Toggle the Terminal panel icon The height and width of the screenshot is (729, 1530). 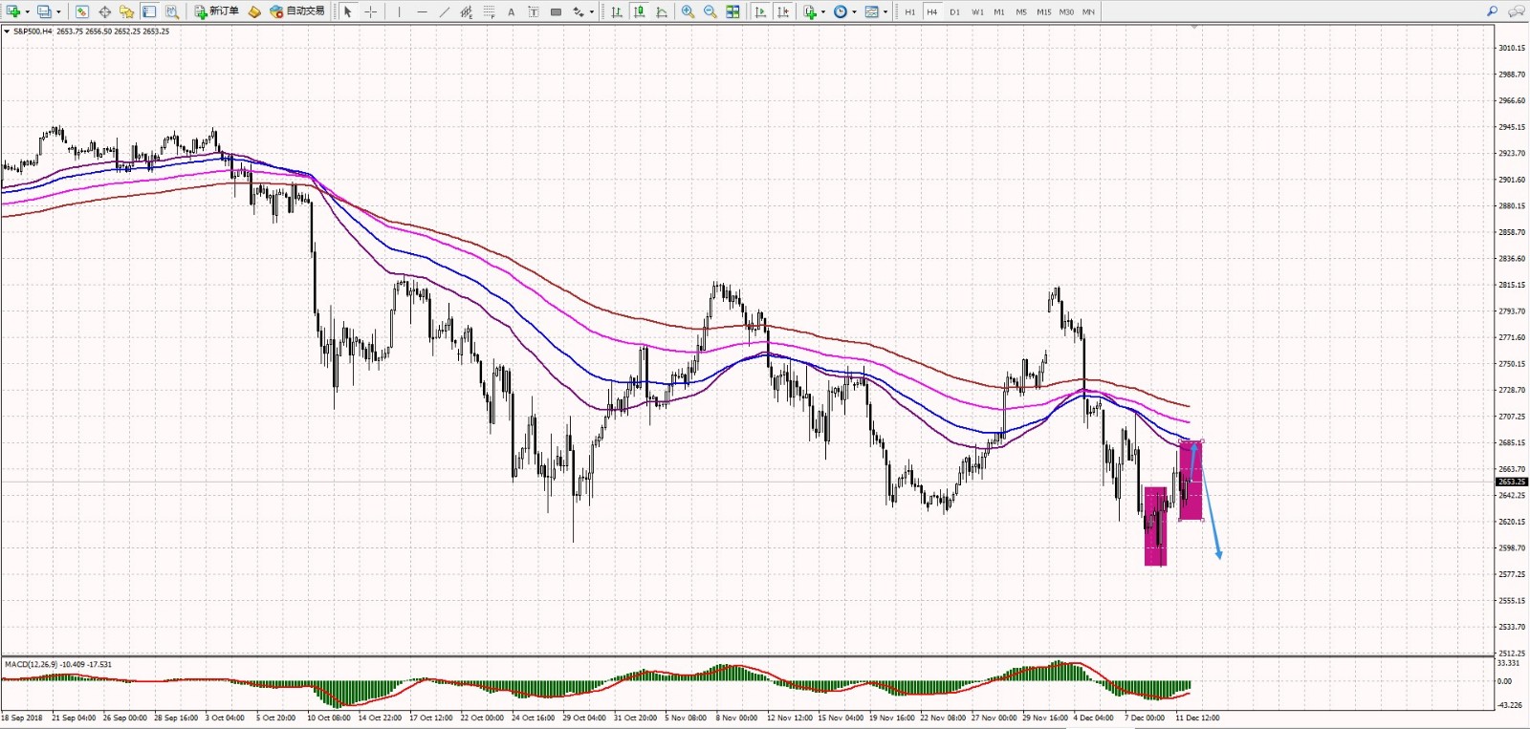[149, 11]
